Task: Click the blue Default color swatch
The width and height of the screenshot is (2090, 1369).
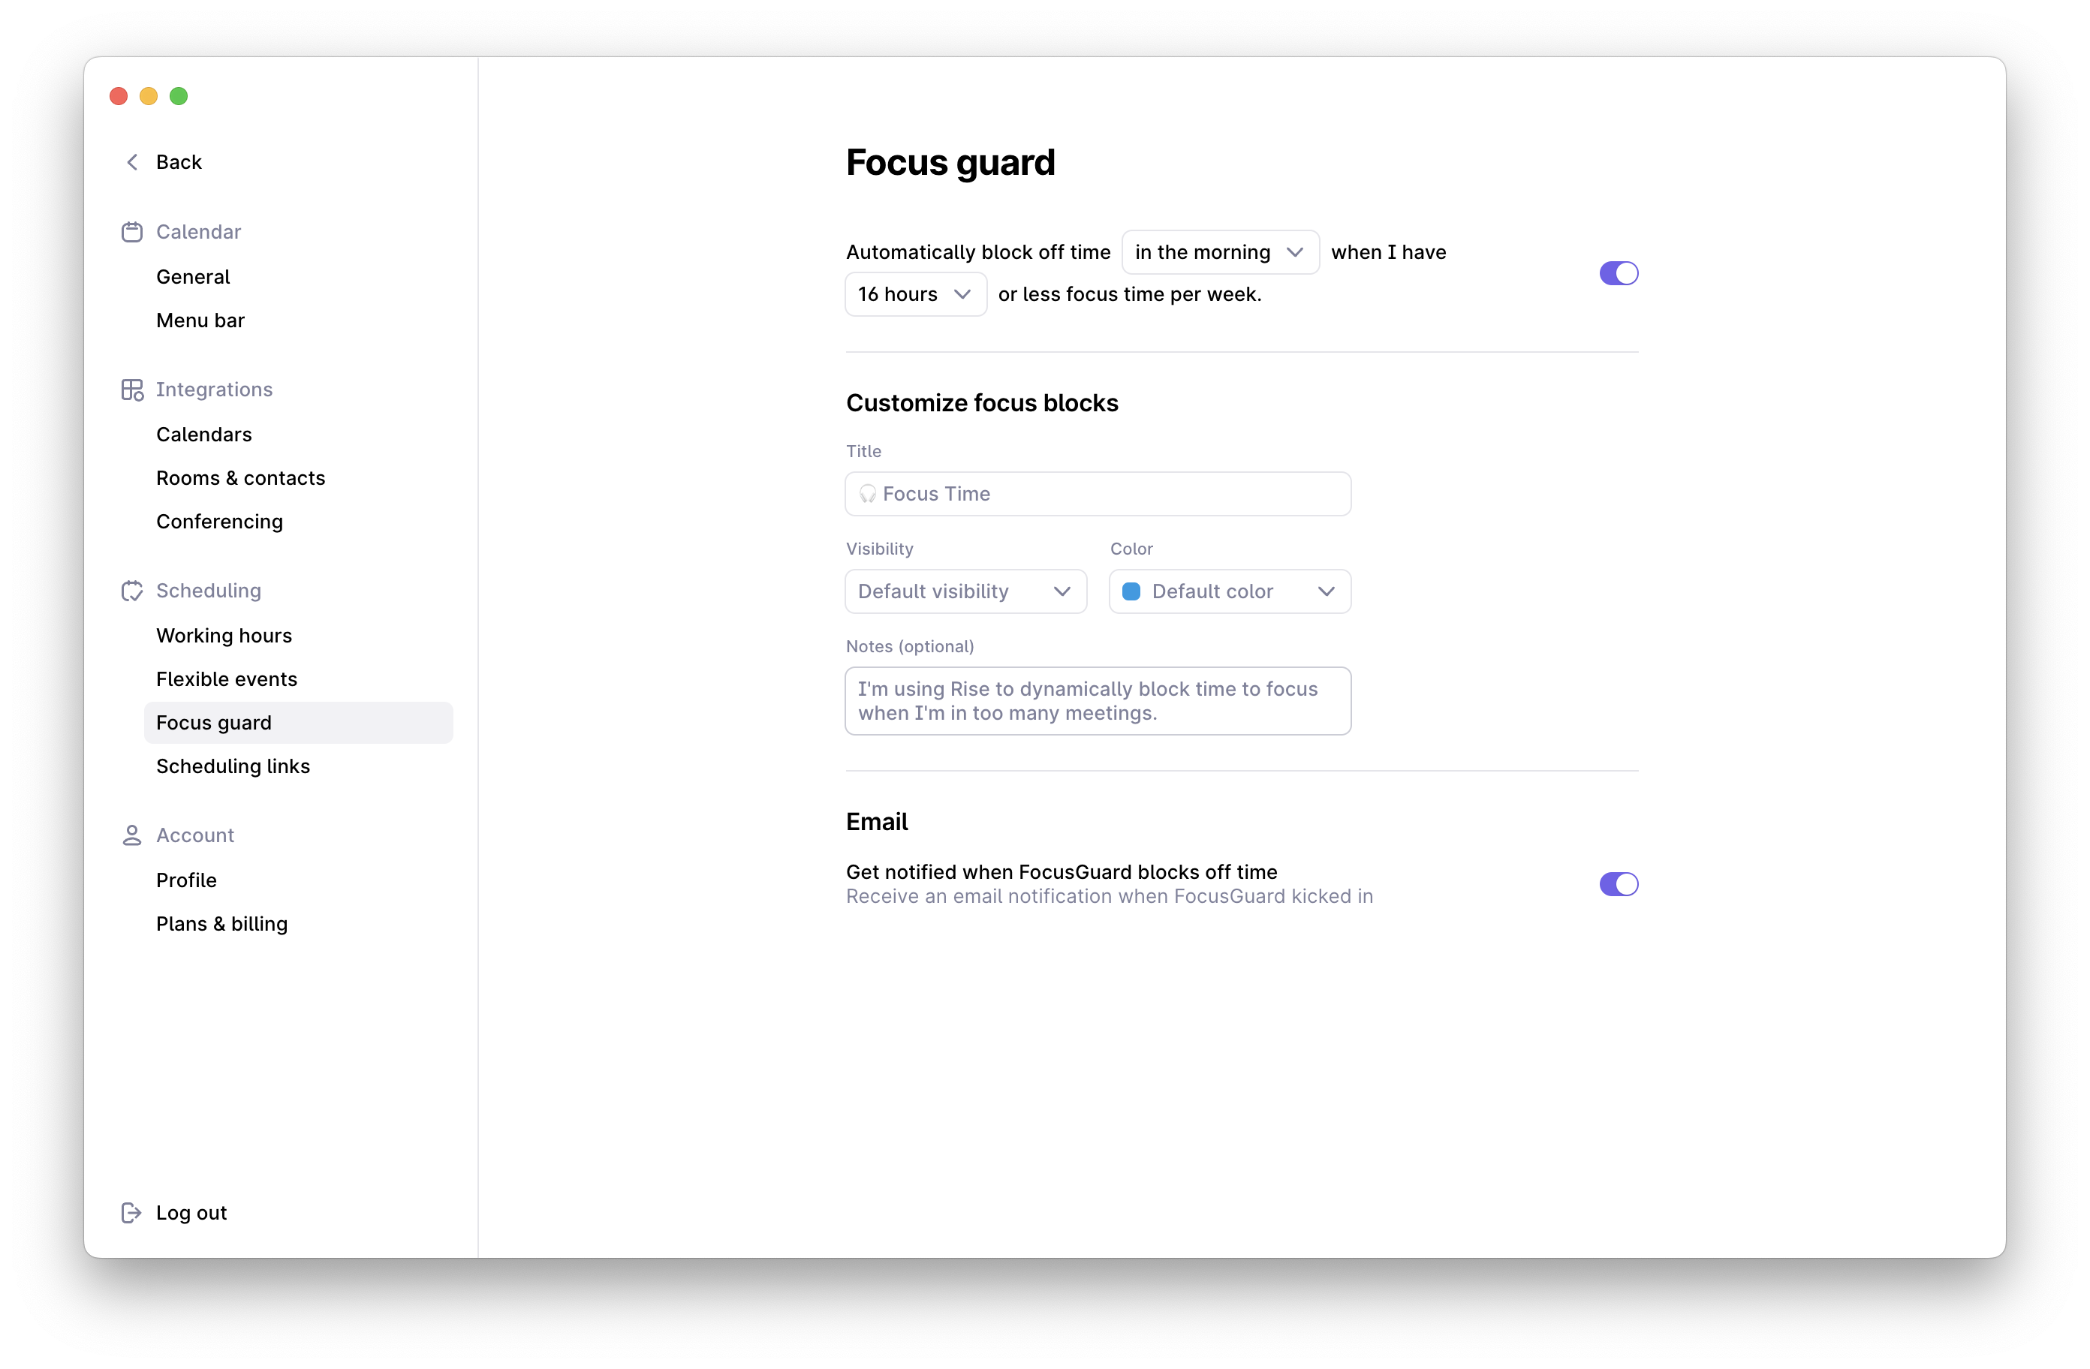Action: click(x=1131, y=591)
